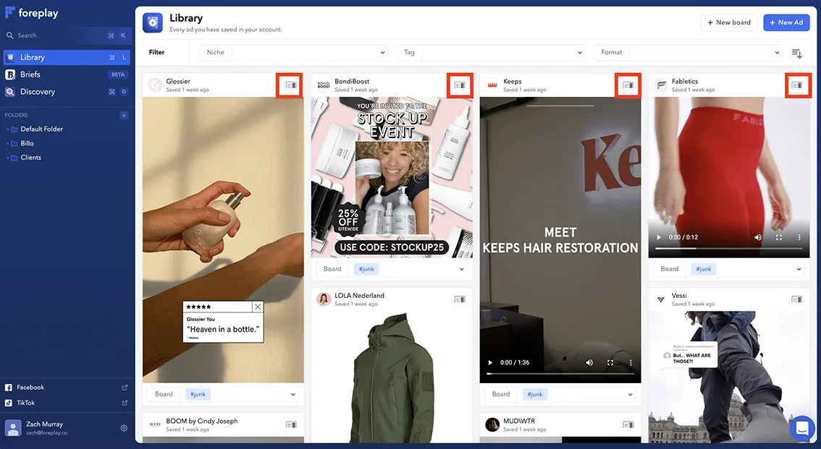Image resolution: width=821 pixels, height=449 pixels.
Task: Close the Glossier review popup
Action: click(x=258, y=307)
